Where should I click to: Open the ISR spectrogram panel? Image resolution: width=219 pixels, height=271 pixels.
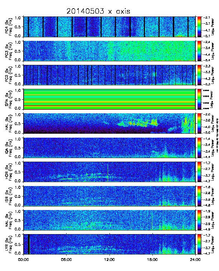(109, 196)
